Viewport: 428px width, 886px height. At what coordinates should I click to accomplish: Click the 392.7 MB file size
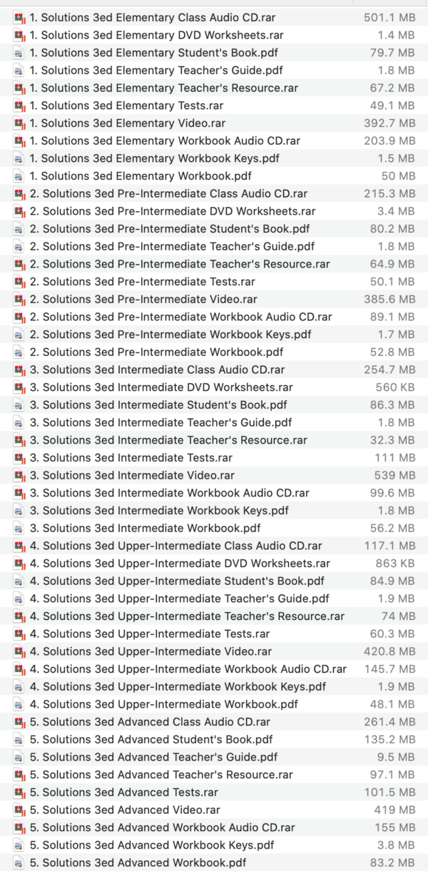click(x=389, y=123)
